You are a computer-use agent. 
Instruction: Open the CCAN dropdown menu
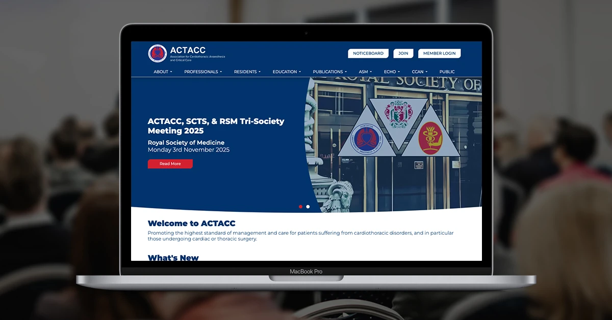pyautogui.click(x=420, y=72)
